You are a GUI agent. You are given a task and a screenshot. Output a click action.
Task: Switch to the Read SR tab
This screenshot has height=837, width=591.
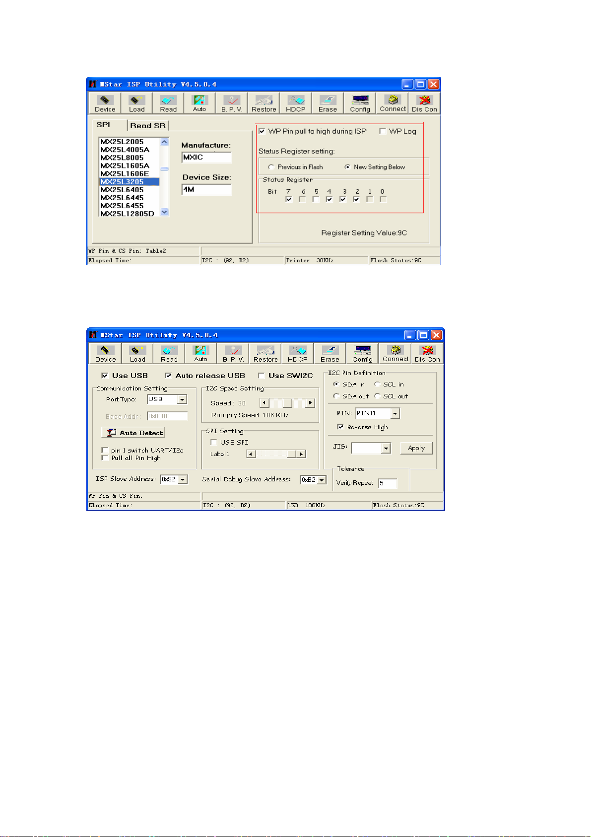(x=148, y=126)
